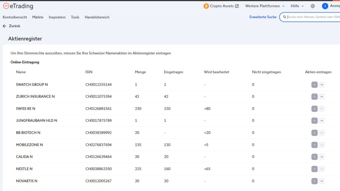Select the NESTLE N name

(x=24, y=169)
